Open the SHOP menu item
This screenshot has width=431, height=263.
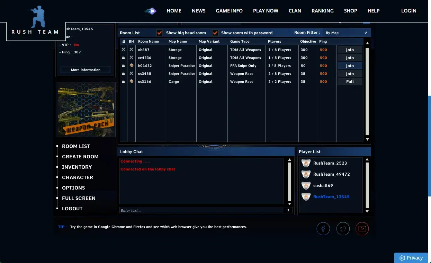[x=350, y=11]
